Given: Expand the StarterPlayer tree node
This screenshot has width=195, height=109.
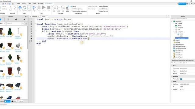Looking at the screenshot, I should click(172, 57).
